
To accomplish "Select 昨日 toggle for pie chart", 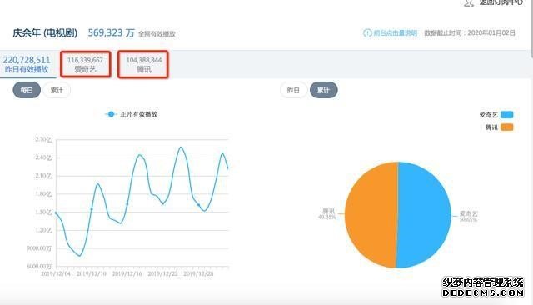I will [x=293, y=90].
